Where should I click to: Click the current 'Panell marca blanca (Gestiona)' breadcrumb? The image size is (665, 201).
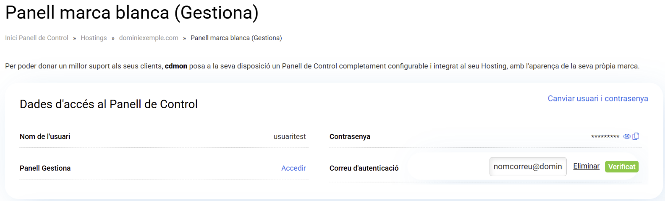pos(236,38)
